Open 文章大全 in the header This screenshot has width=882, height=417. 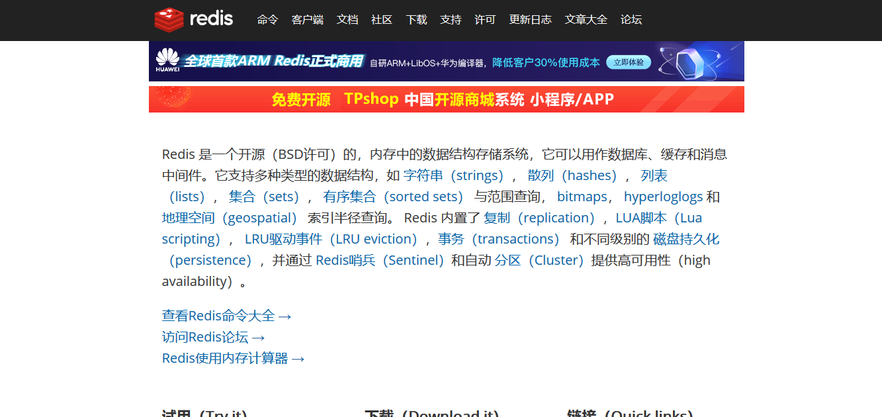tap(586, 20)
